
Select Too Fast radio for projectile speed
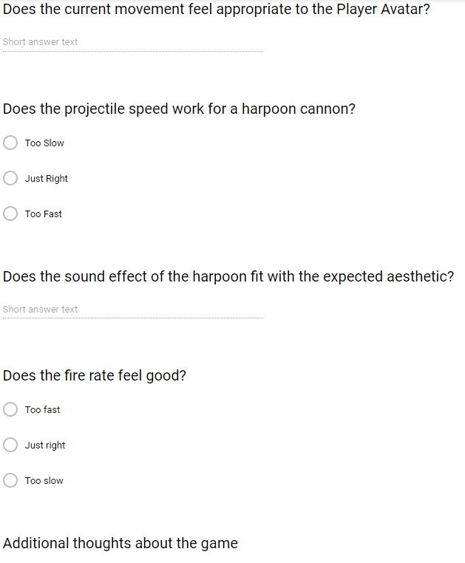10,214
